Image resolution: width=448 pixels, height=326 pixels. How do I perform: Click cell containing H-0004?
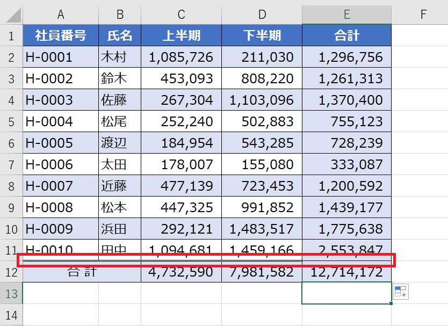tap(61, 121)
